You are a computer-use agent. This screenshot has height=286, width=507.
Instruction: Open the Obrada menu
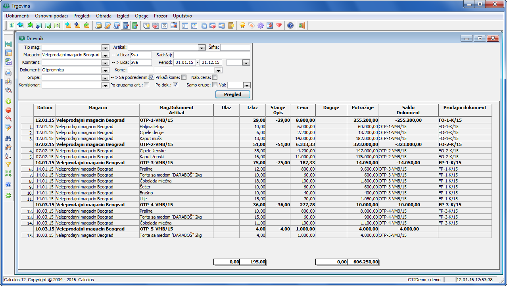[x=104, y=16]
